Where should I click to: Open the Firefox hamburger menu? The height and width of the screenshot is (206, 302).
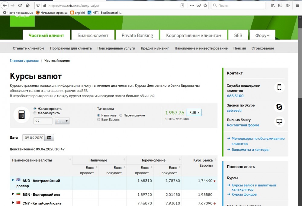point(296,5)
